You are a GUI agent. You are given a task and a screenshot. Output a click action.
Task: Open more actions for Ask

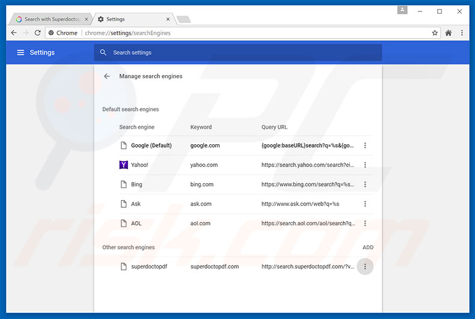(x=365, y=204)
